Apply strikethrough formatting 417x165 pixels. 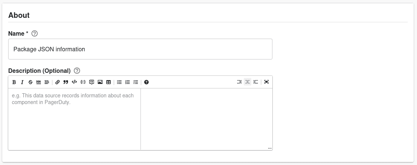[x=30, y=82]
